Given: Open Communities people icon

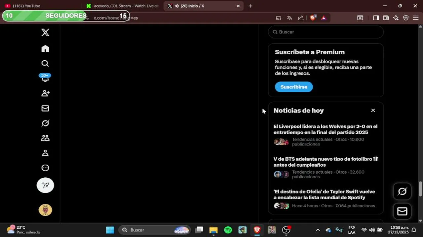Looking at the screenshot, I should 45,138.
